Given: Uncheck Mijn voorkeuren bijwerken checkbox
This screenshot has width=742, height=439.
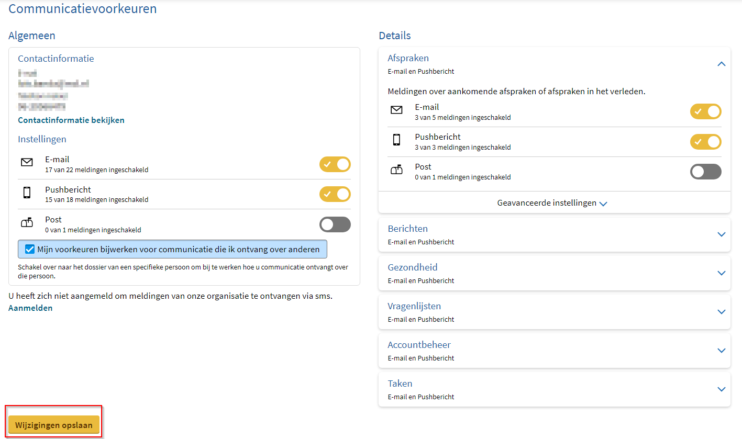Looking at the screenshot, I should pos(30,249).
